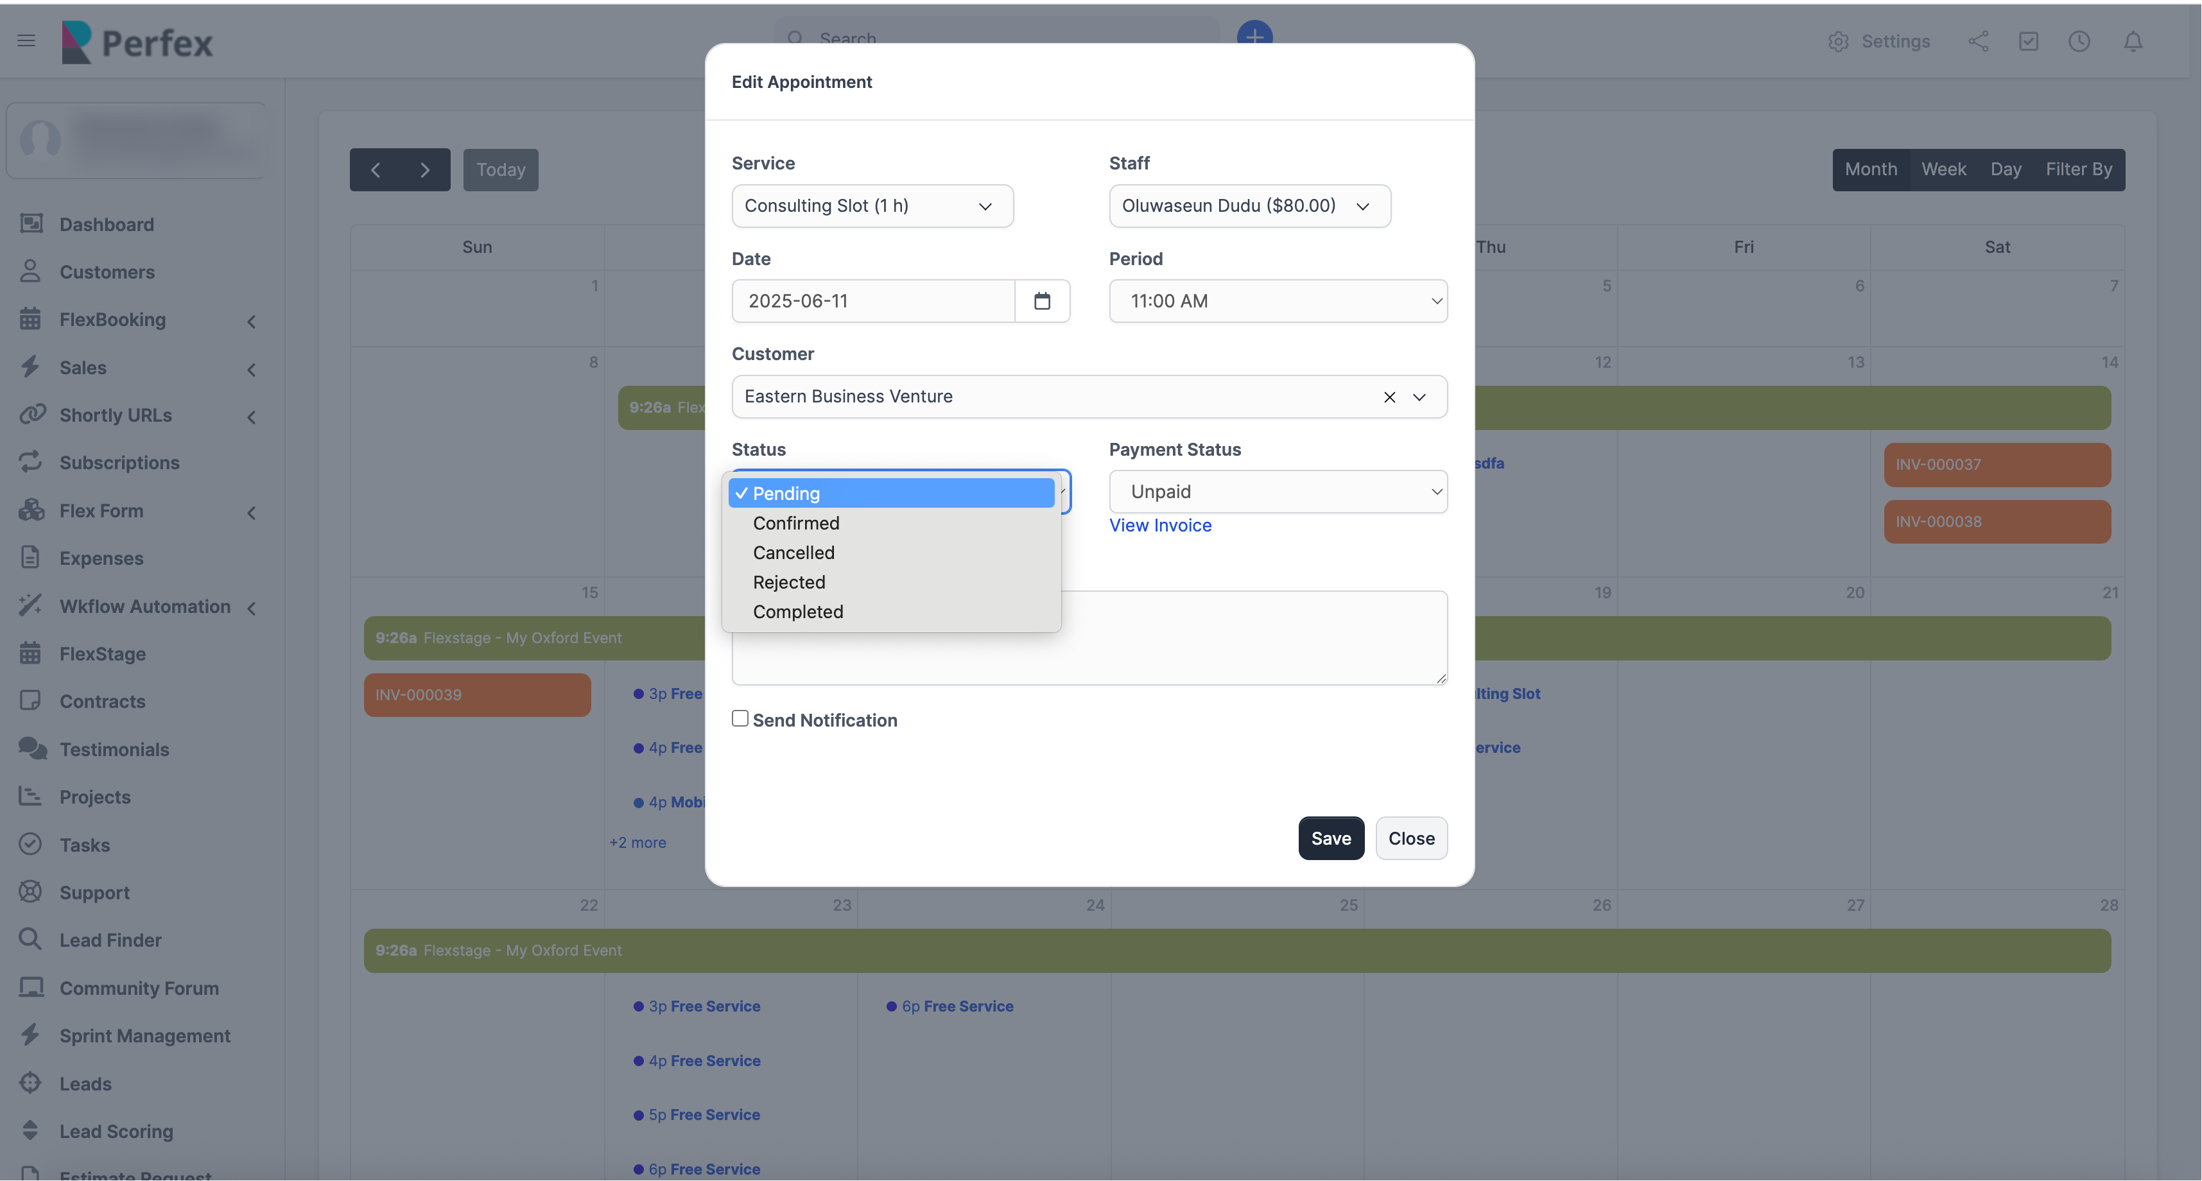Go to previous month with left arrow
The image size is (2202, 1181).
pyautogui.click(x=376, y=170)
